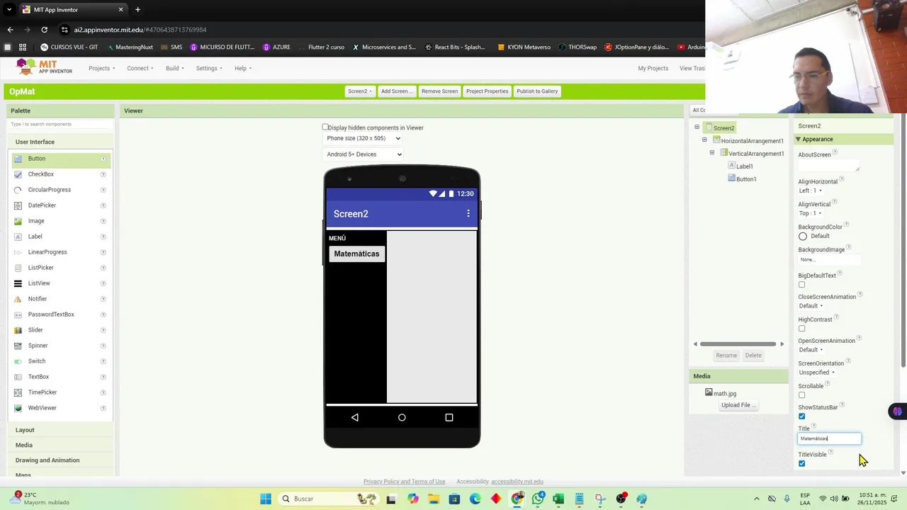
Task: Uncheck the TitleVisible checkbox
Action: click(801, 464)
